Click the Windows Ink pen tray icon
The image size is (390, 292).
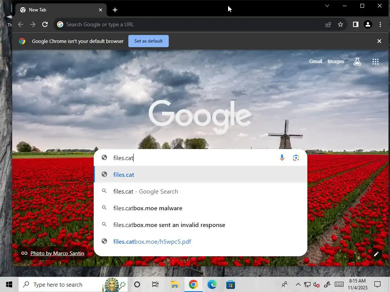point(327,284)
